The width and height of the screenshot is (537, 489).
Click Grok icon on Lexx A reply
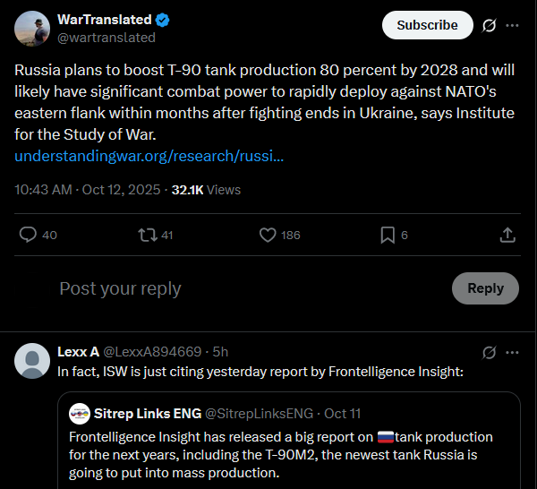(489, 352)
